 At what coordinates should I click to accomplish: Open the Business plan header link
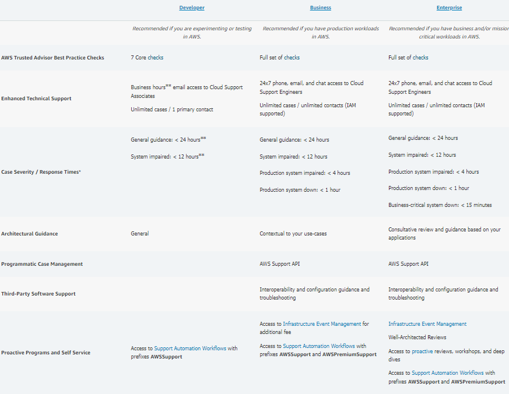(321, 8)
